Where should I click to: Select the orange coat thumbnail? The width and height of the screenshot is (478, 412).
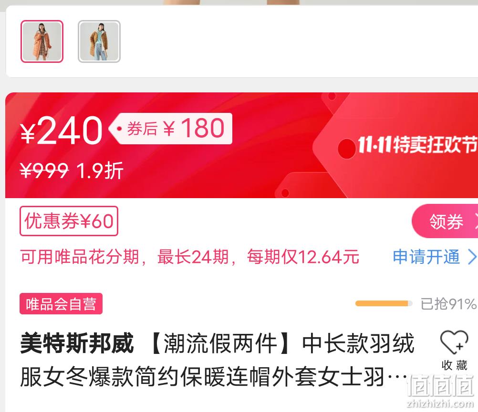pos(42,41)
